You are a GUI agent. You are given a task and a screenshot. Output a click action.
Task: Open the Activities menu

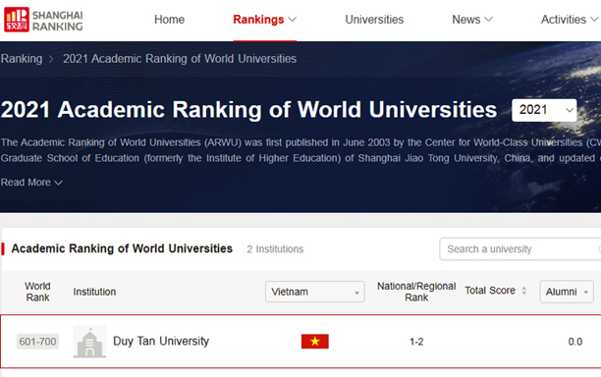pyautogui.click(x=570, y=20)
